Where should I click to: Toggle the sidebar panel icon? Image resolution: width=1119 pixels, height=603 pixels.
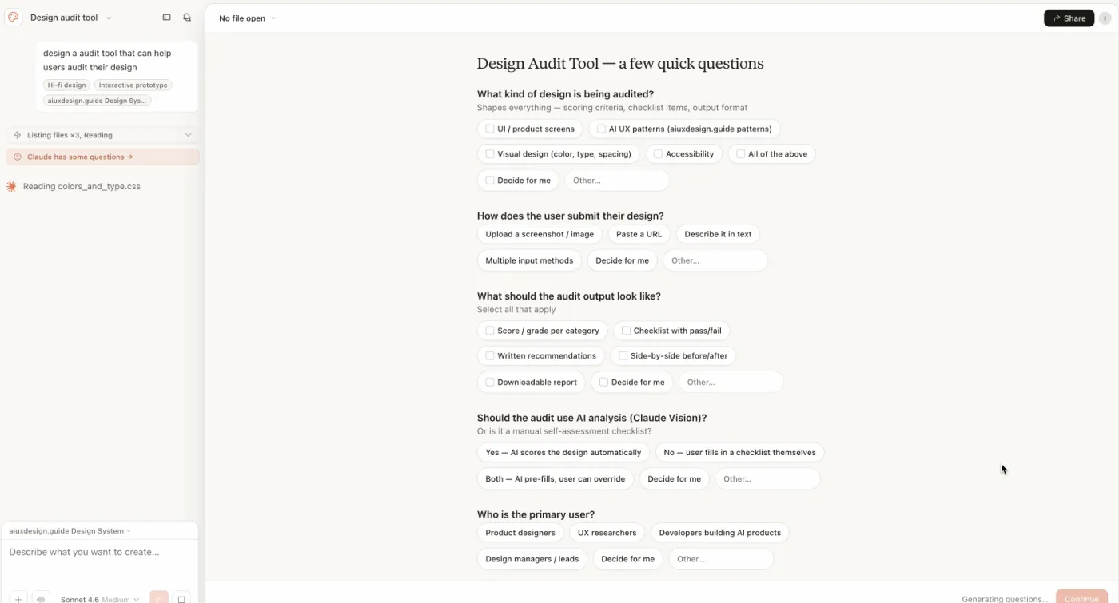pyautogui.click(x=166, y=18)
